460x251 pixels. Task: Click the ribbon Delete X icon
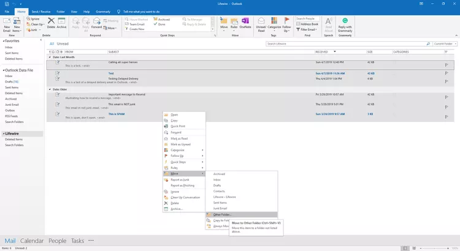pyautogui.click(x=51, y=21)
